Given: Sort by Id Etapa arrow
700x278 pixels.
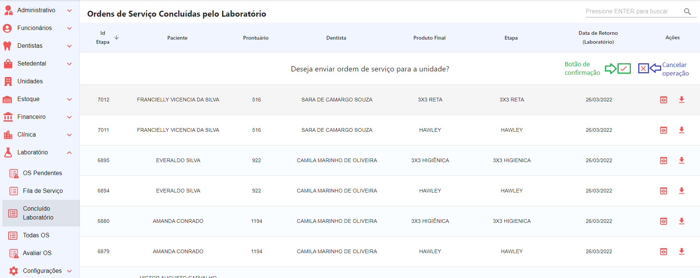Looking at the screenshot, I should pyautogui.click(x=116, y=37).
